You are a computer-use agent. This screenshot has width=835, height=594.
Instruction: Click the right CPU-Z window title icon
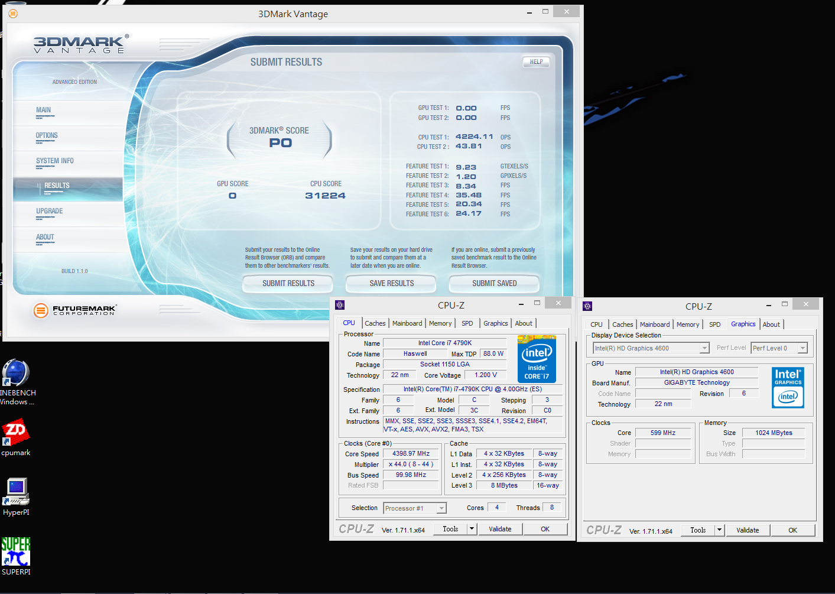(x=587, y=306)
